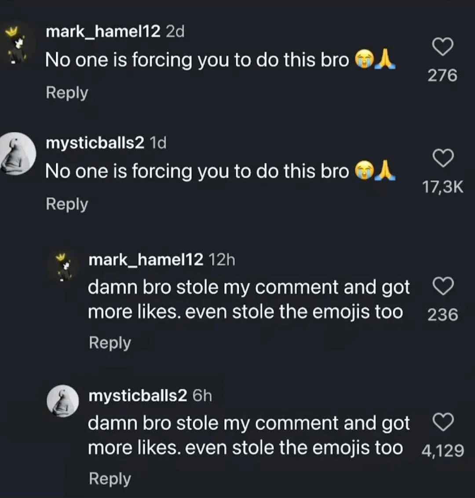Reply to mark_hamel12's 12h comment

(x=110, y=342)
